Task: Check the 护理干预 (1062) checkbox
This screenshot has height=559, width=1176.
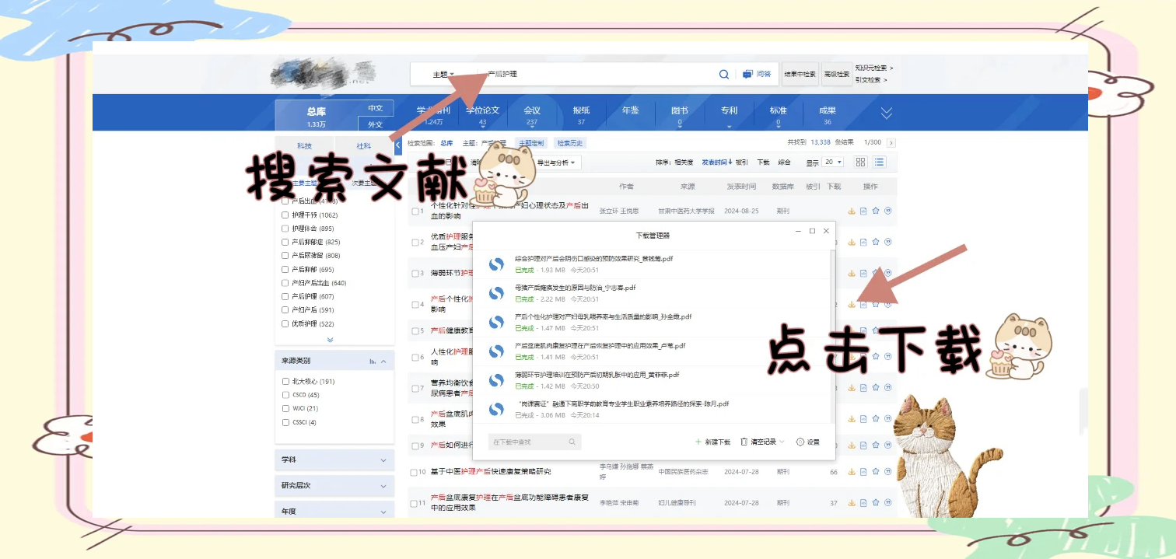Action: (285, 215)
